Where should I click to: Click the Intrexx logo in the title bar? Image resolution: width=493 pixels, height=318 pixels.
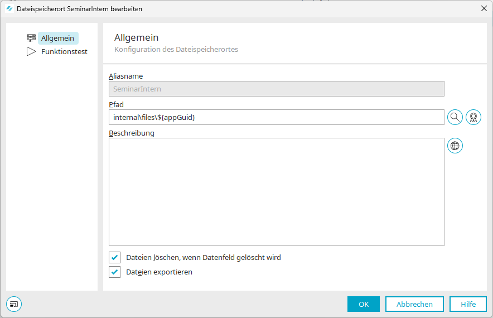pos(9,8)
